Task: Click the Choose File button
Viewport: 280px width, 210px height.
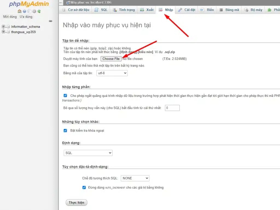Action: click(x=111, y=59)
